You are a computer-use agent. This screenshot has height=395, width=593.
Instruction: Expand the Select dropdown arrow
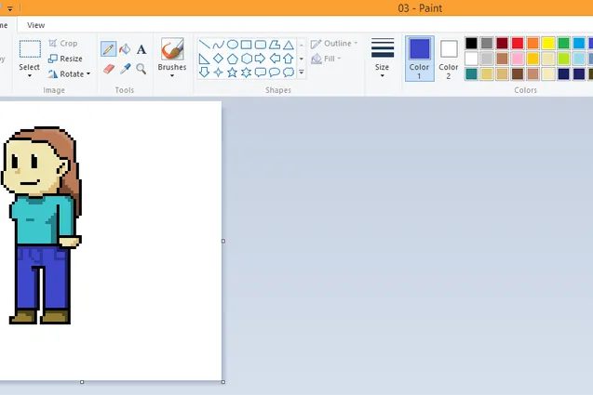(30, 76)
